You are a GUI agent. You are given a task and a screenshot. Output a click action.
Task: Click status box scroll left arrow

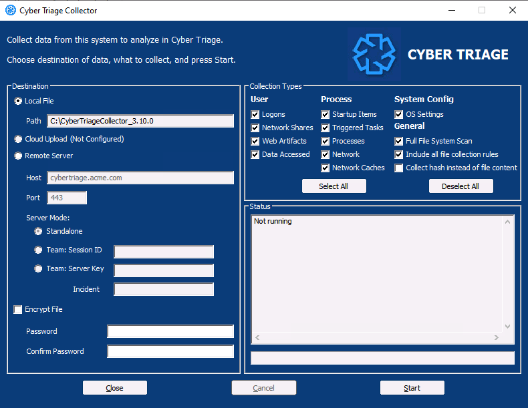tap(257, 337)
